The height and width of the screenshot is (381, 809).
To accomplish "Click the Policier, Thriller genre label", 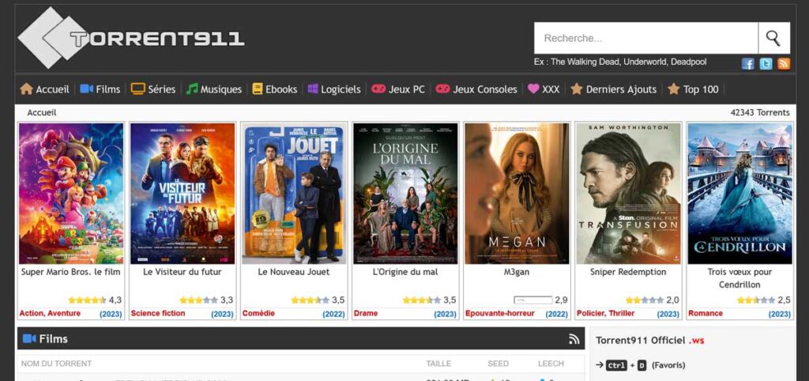I will (x=606, y=313).
